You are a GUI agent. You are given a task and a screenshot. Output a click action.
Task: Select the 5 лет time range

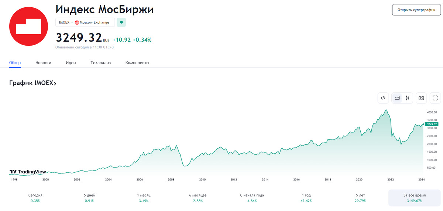click(x=357, y=198)
